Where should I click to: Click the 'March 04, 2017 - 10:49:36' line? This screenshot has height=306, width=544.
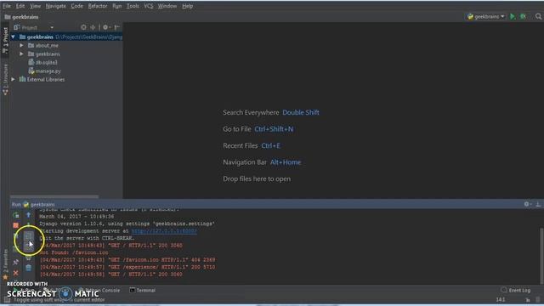[76, 217]
